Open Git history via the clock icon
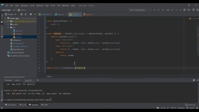 coord(184,10)
